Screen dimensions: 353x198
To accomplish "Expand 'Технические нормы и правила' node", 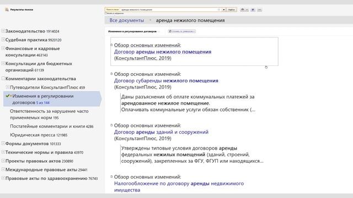I will pos(3,152).
